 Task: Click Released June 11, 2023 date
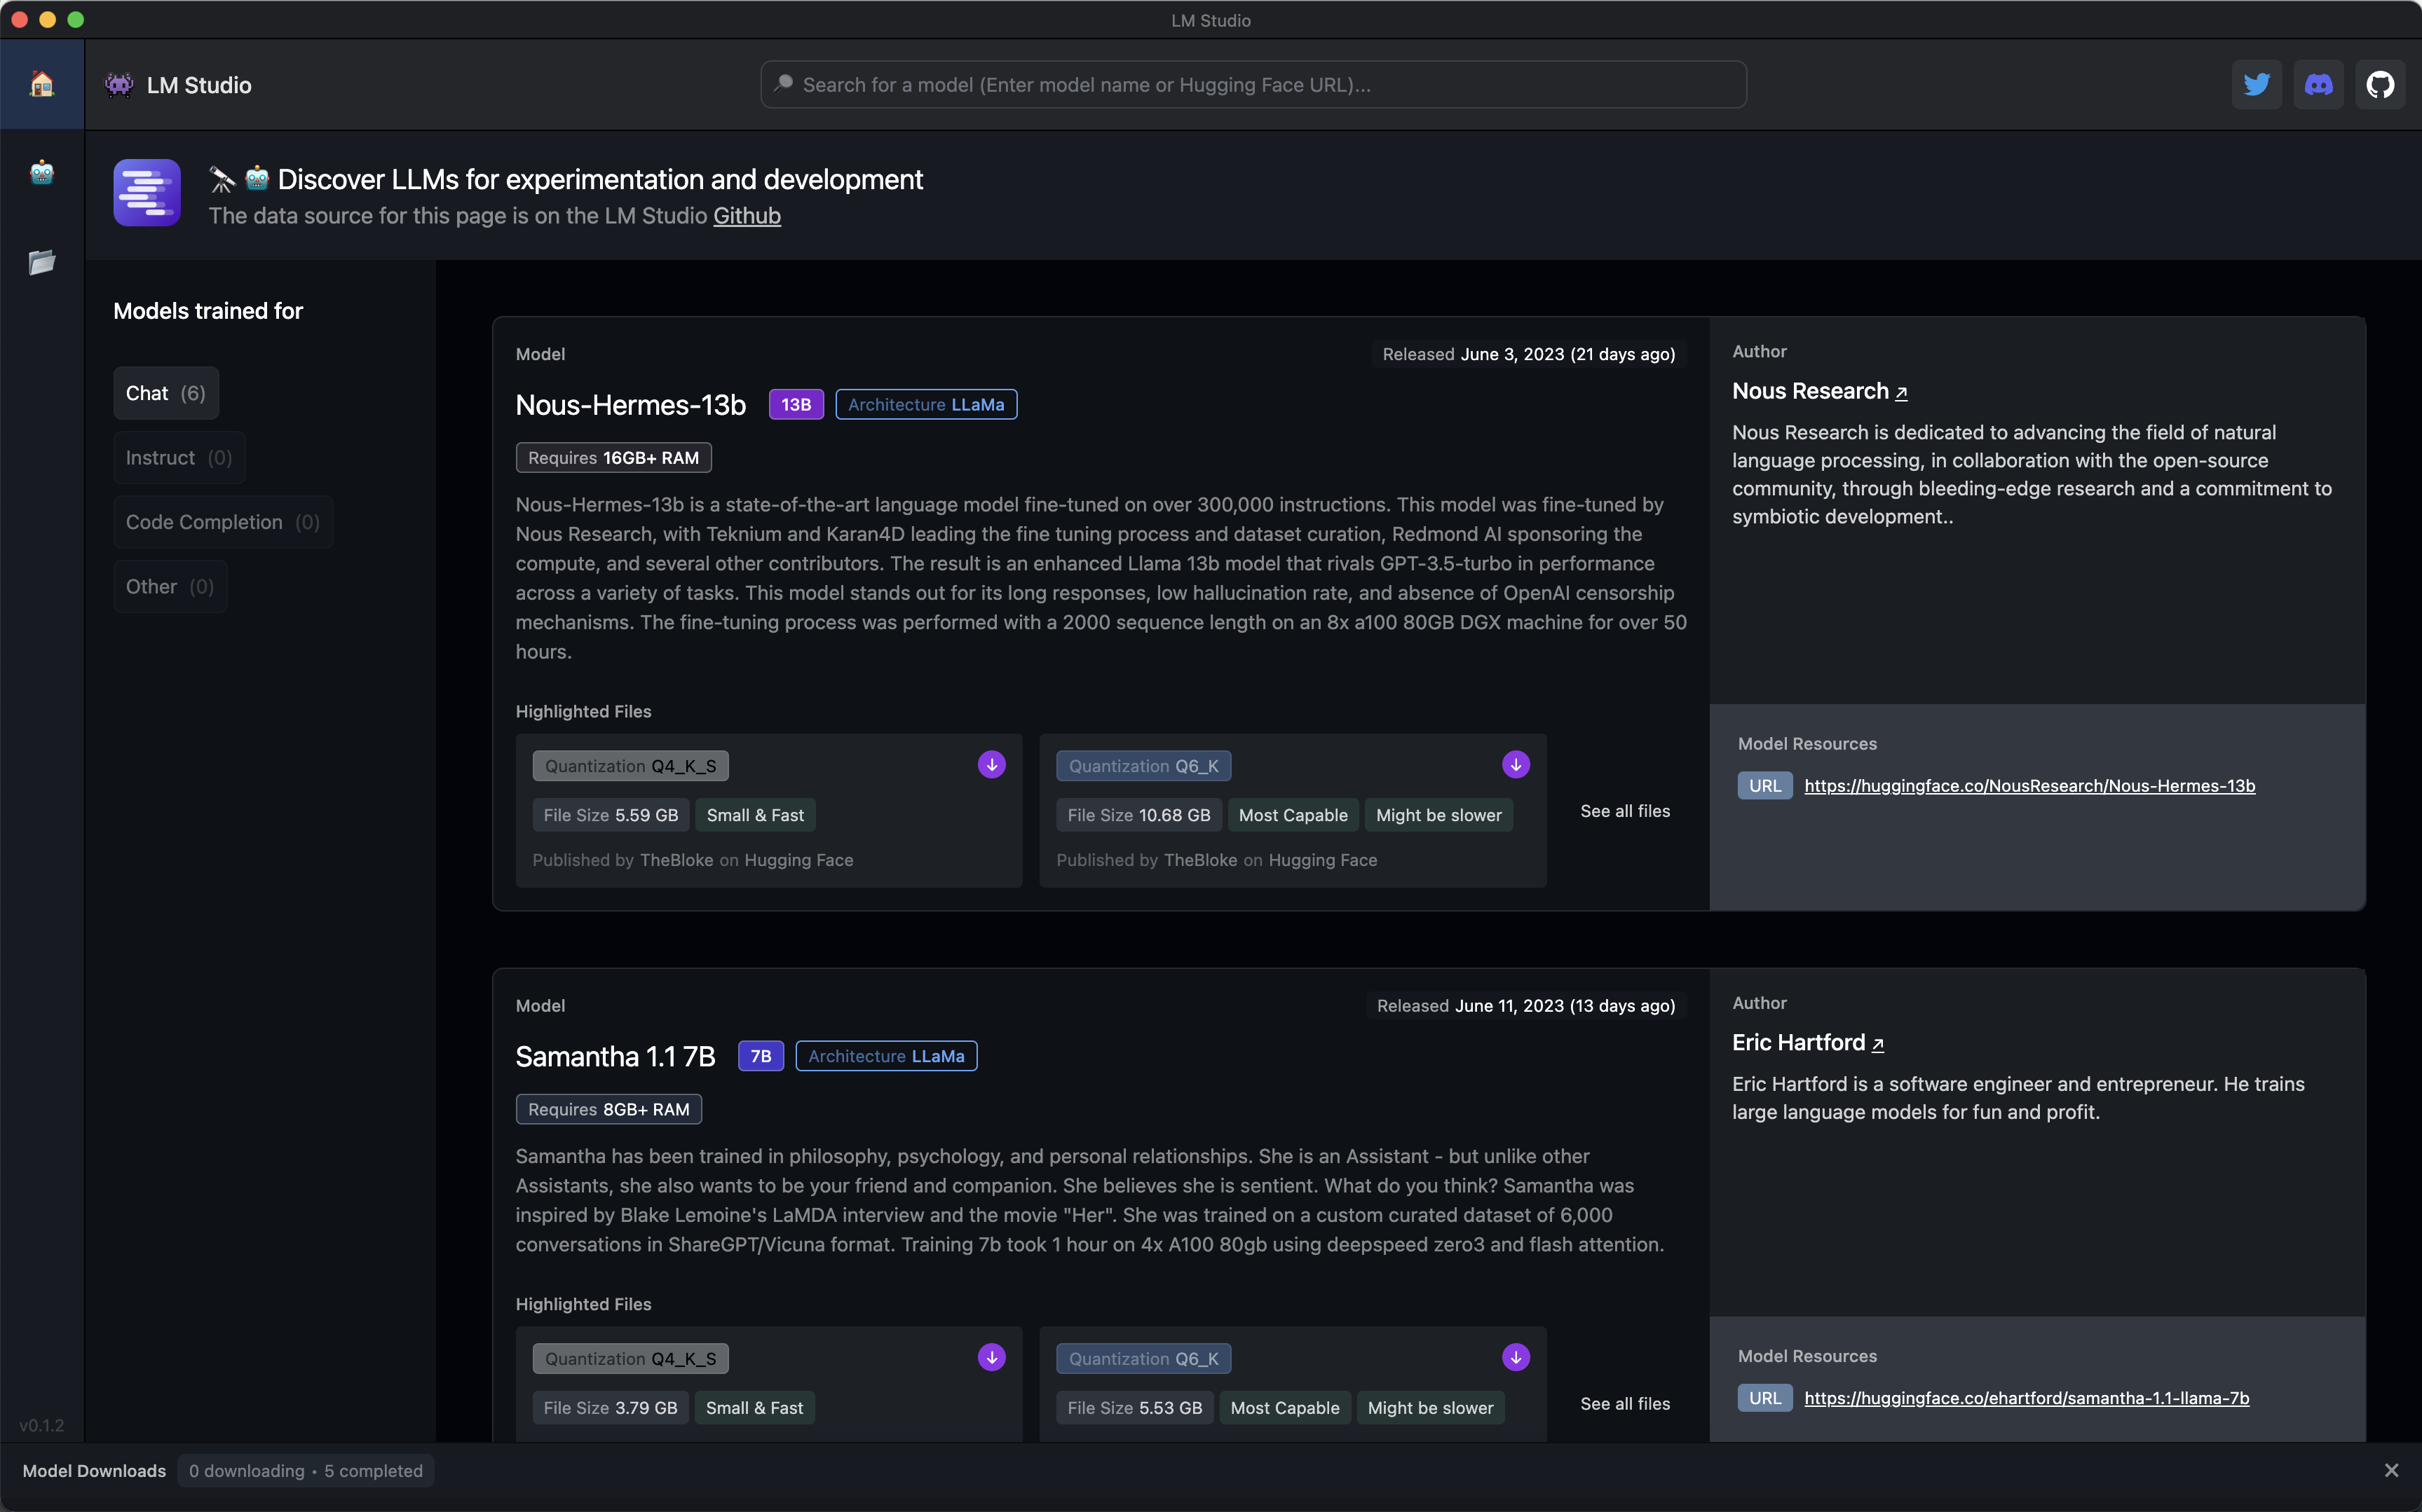(x=1525, y=1006)
